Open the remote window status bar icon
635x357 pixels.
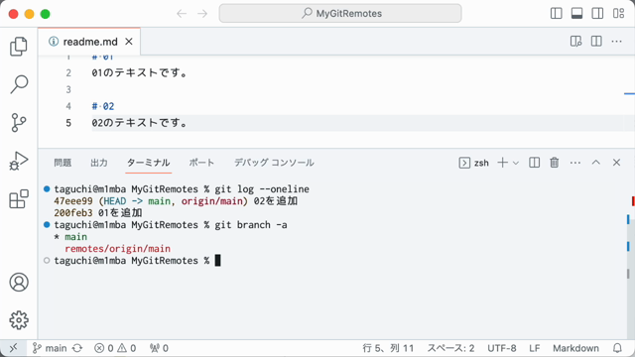click(x=13, y=348)
